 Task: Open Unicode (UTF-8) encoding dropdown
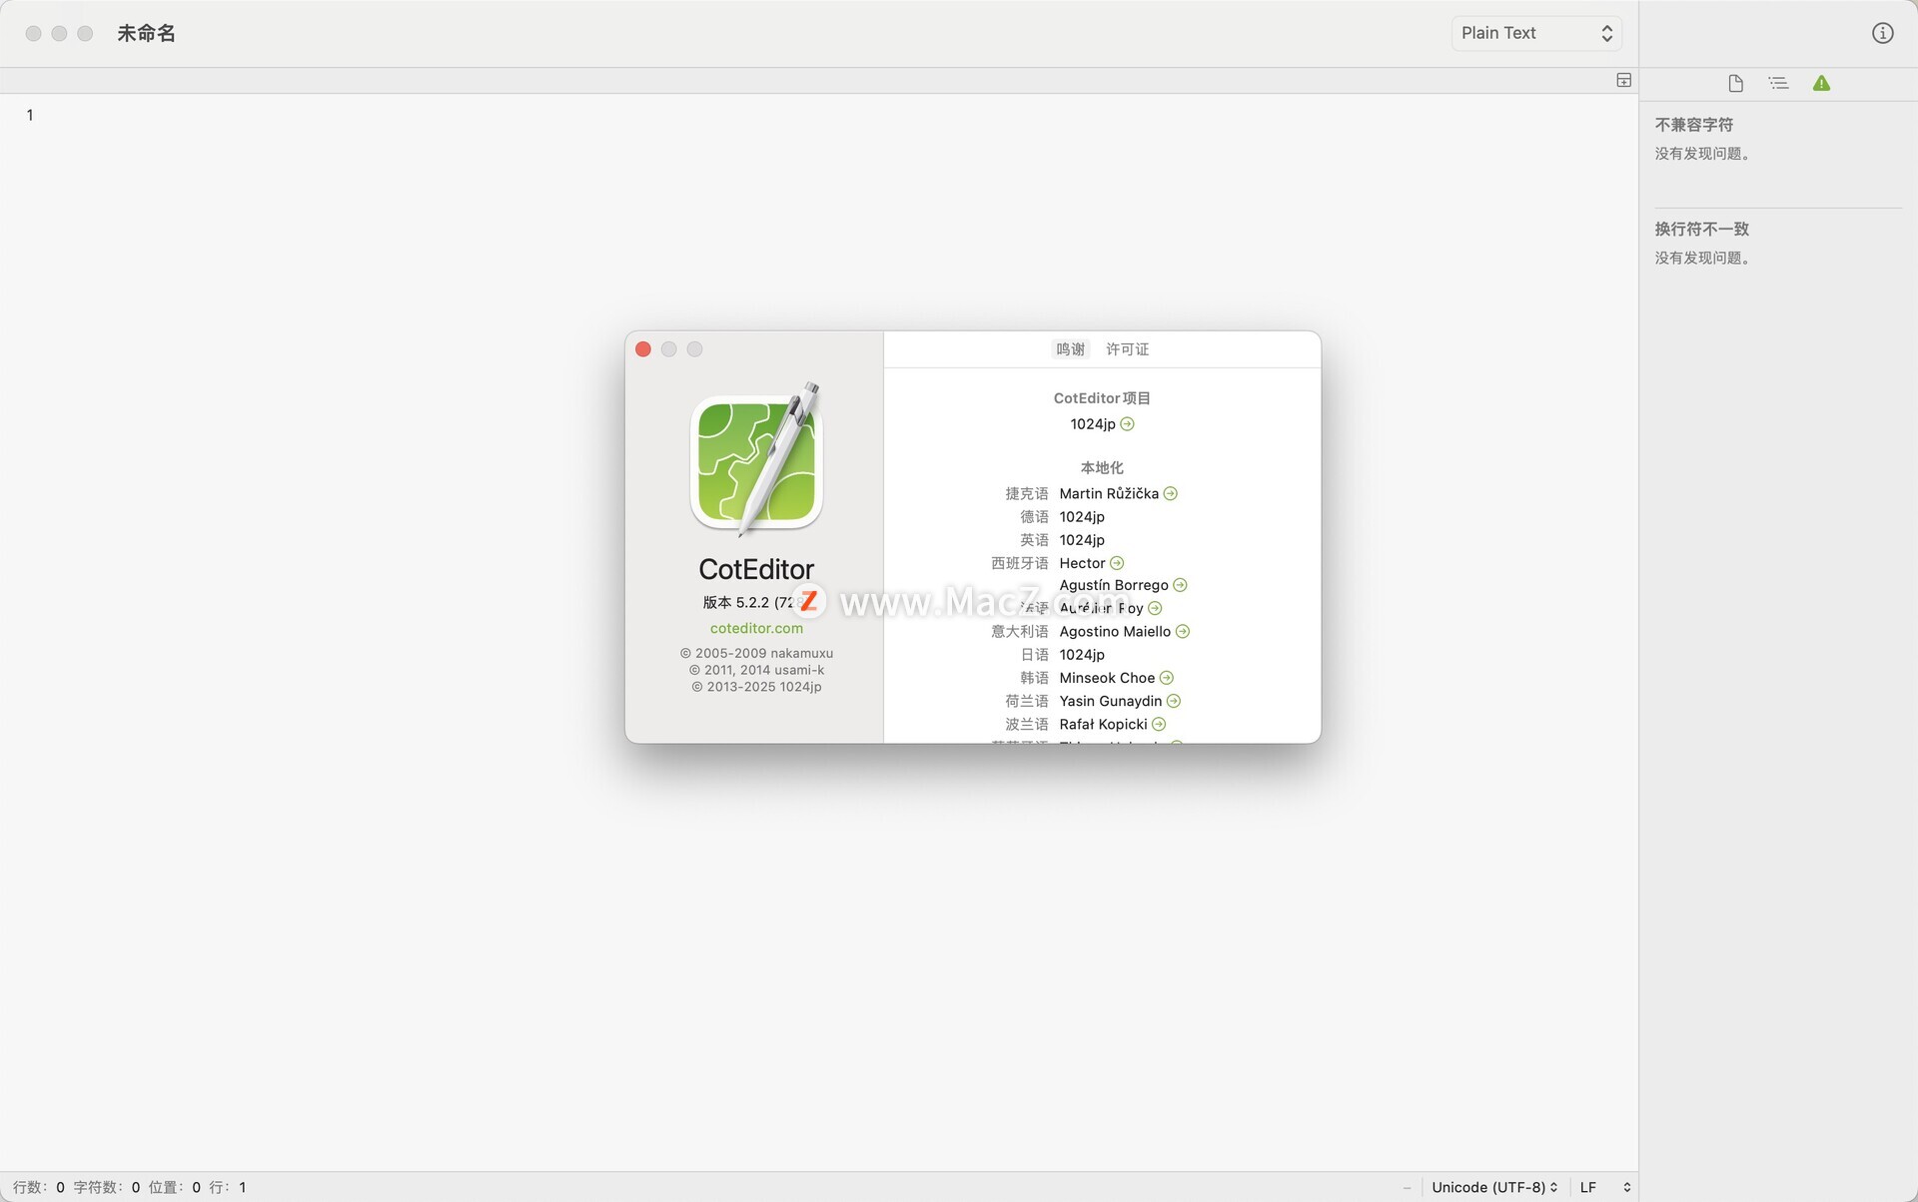pyautogui.click(x=1494, y=1187)
